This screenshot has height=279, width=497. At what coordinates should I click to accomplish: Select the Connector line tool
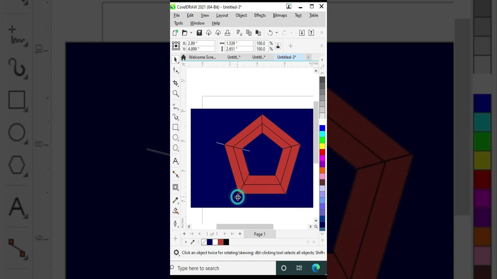point(176,174)
